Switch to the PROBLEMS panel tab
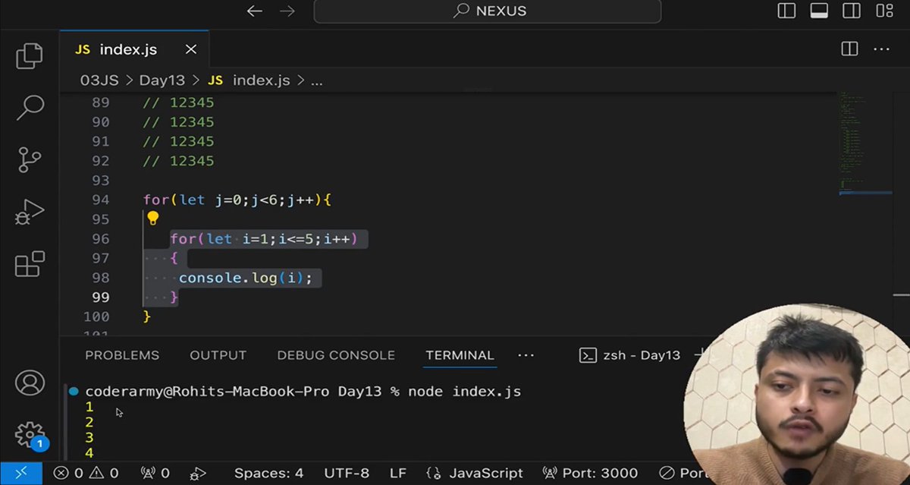910x485 pixels. coord(122,355)
